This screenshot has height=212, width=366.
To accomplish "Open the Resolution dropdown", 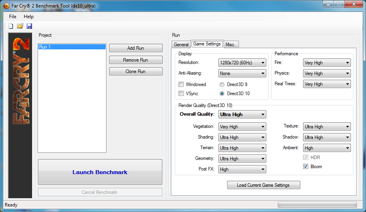I will pos(242,63).
